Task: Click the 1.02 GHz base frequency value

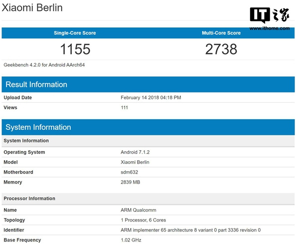Action: (x=131, y=240)
